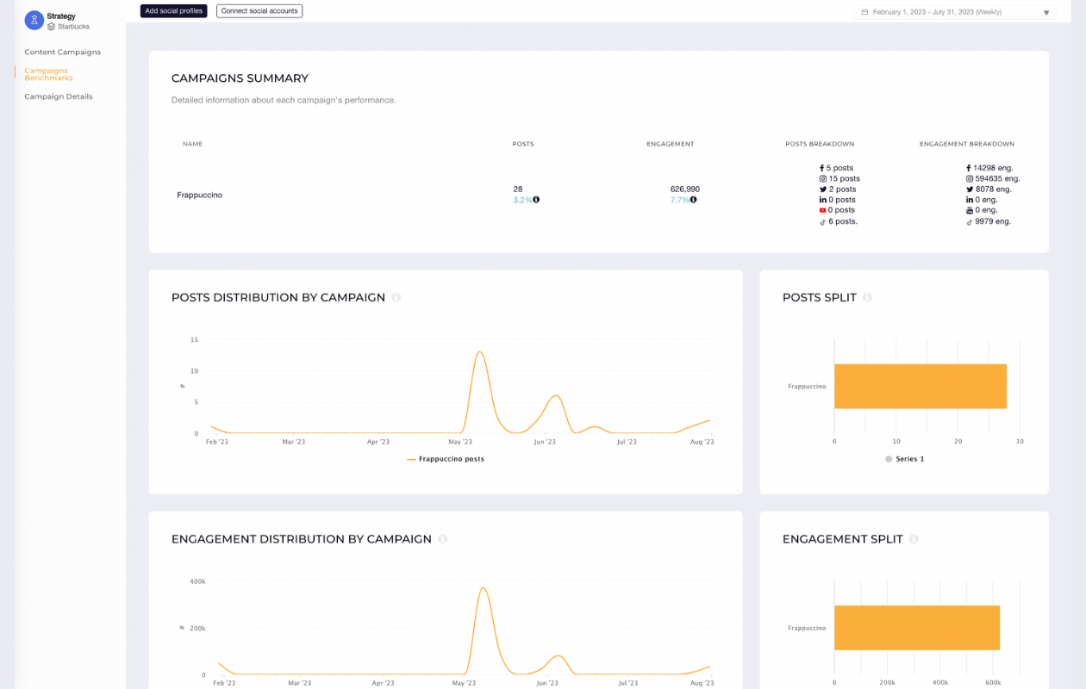Click TikTok icon beside 9979 eng.
The height and width of the screenshot is (689, 1086).
(969, 221)
